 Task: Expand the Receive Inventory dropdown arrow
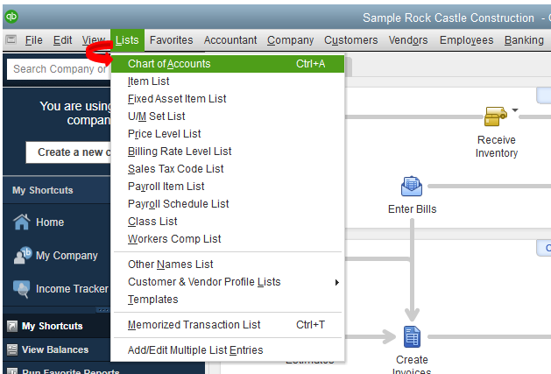click(x=515, y=110)
